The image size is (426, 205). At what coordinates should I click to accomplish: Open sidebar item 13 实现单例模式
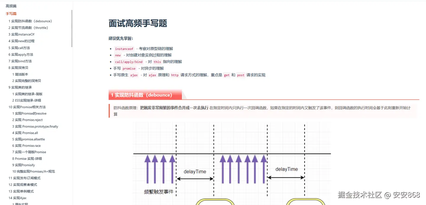(21, 191)
